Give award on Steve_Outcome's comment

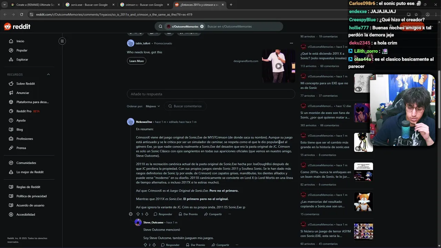(195, 245)
